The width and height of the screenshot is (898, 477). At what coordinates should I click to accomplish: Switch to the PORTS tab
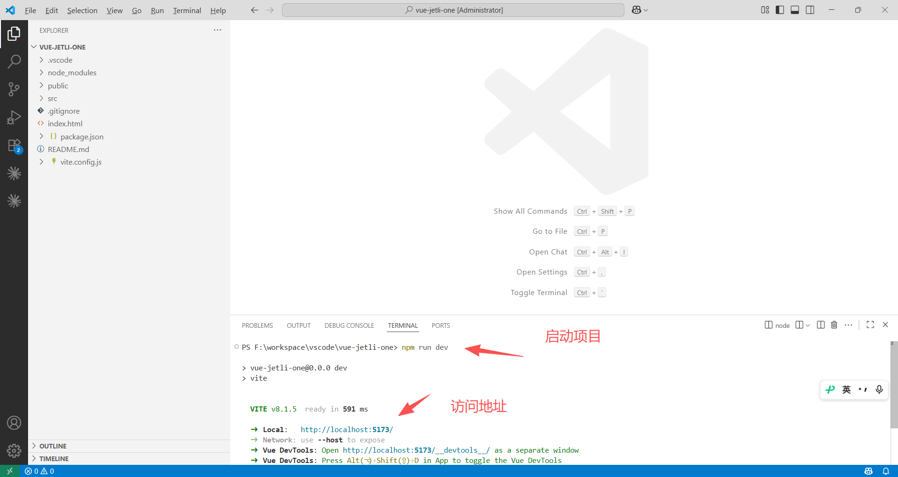tap(441, 325)
